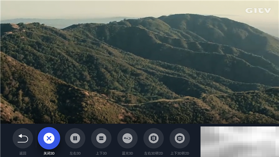Click the 返回 text label
Screen dimensions: 279x157
pos(23,153)
